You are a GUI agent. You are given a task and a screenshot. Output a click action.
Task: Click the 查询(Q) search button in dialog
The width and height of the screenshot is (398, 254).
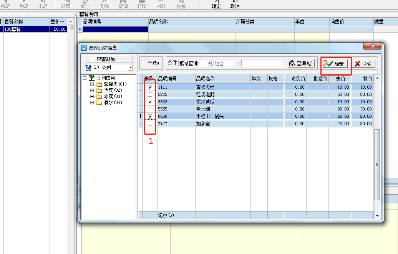pos(301,63)
